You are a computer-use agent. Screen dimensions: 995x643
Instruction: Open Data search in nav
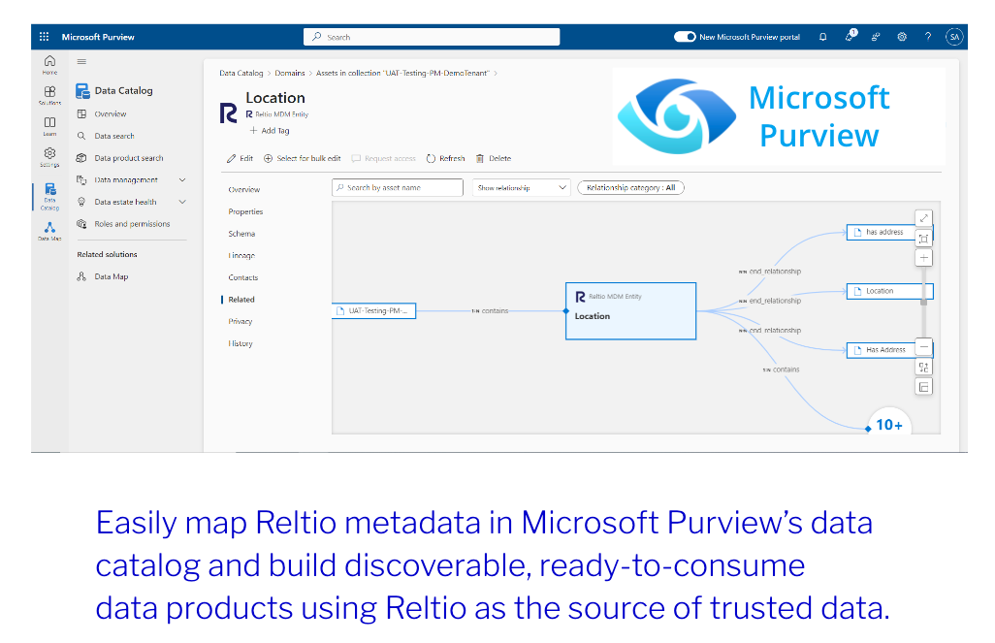pyautogui.click(x=114, y=136)
